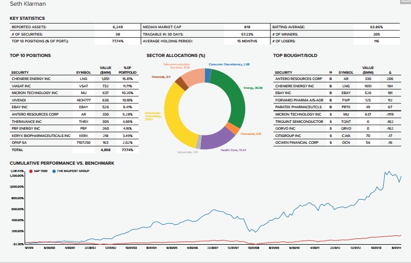The width and height of the screenshot is (411, 263).
Task: Click the blue Consumer Discretionary donut segment
Action: coord(208,75)
